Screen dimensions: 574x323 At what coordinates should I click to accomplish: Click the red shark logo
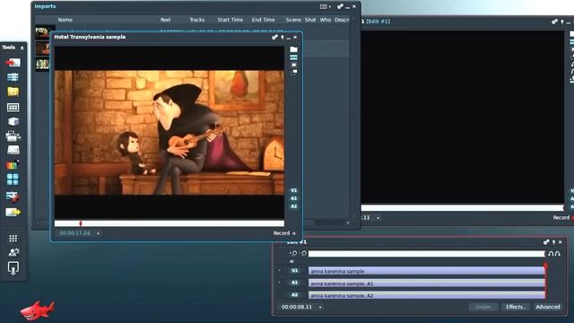38,310
